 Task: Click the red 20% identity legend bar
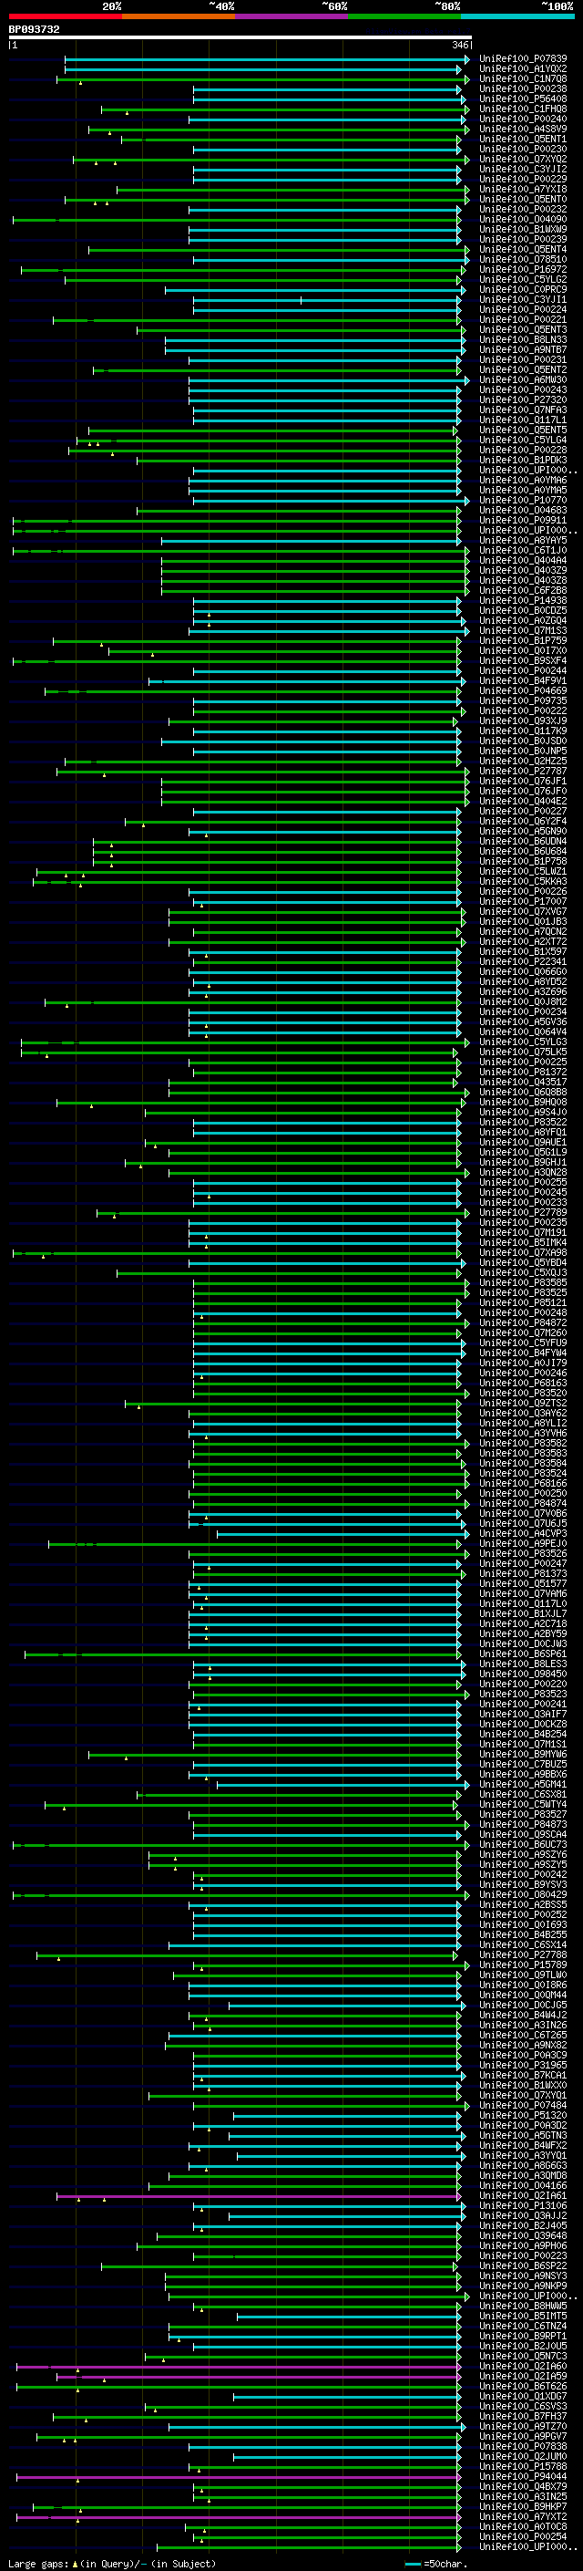click(65, 16)
